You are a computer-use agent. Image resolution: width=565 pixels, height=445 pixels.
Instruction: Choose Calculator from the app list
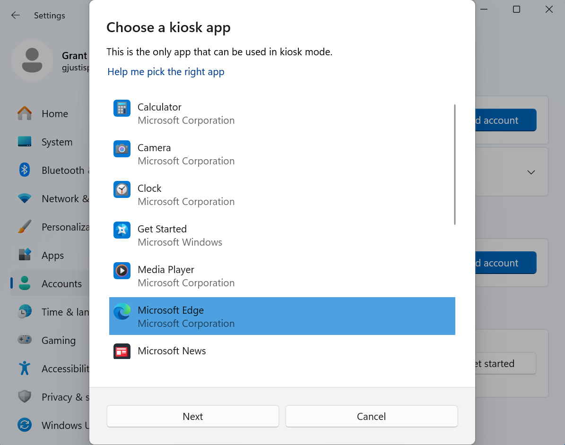(x=282, y=113)
